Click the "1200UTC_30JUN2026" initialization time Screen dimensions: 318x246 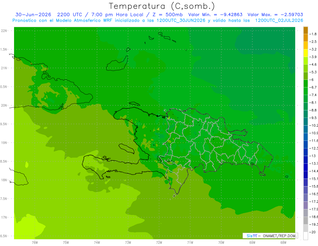181,20
